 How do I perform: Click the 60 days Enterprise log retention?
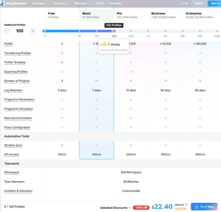200,90
